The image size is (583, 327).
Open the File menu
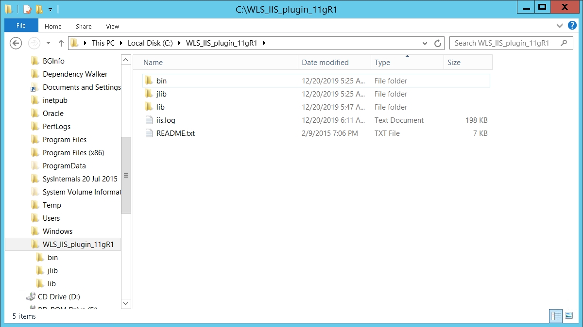tap(21, 26)
